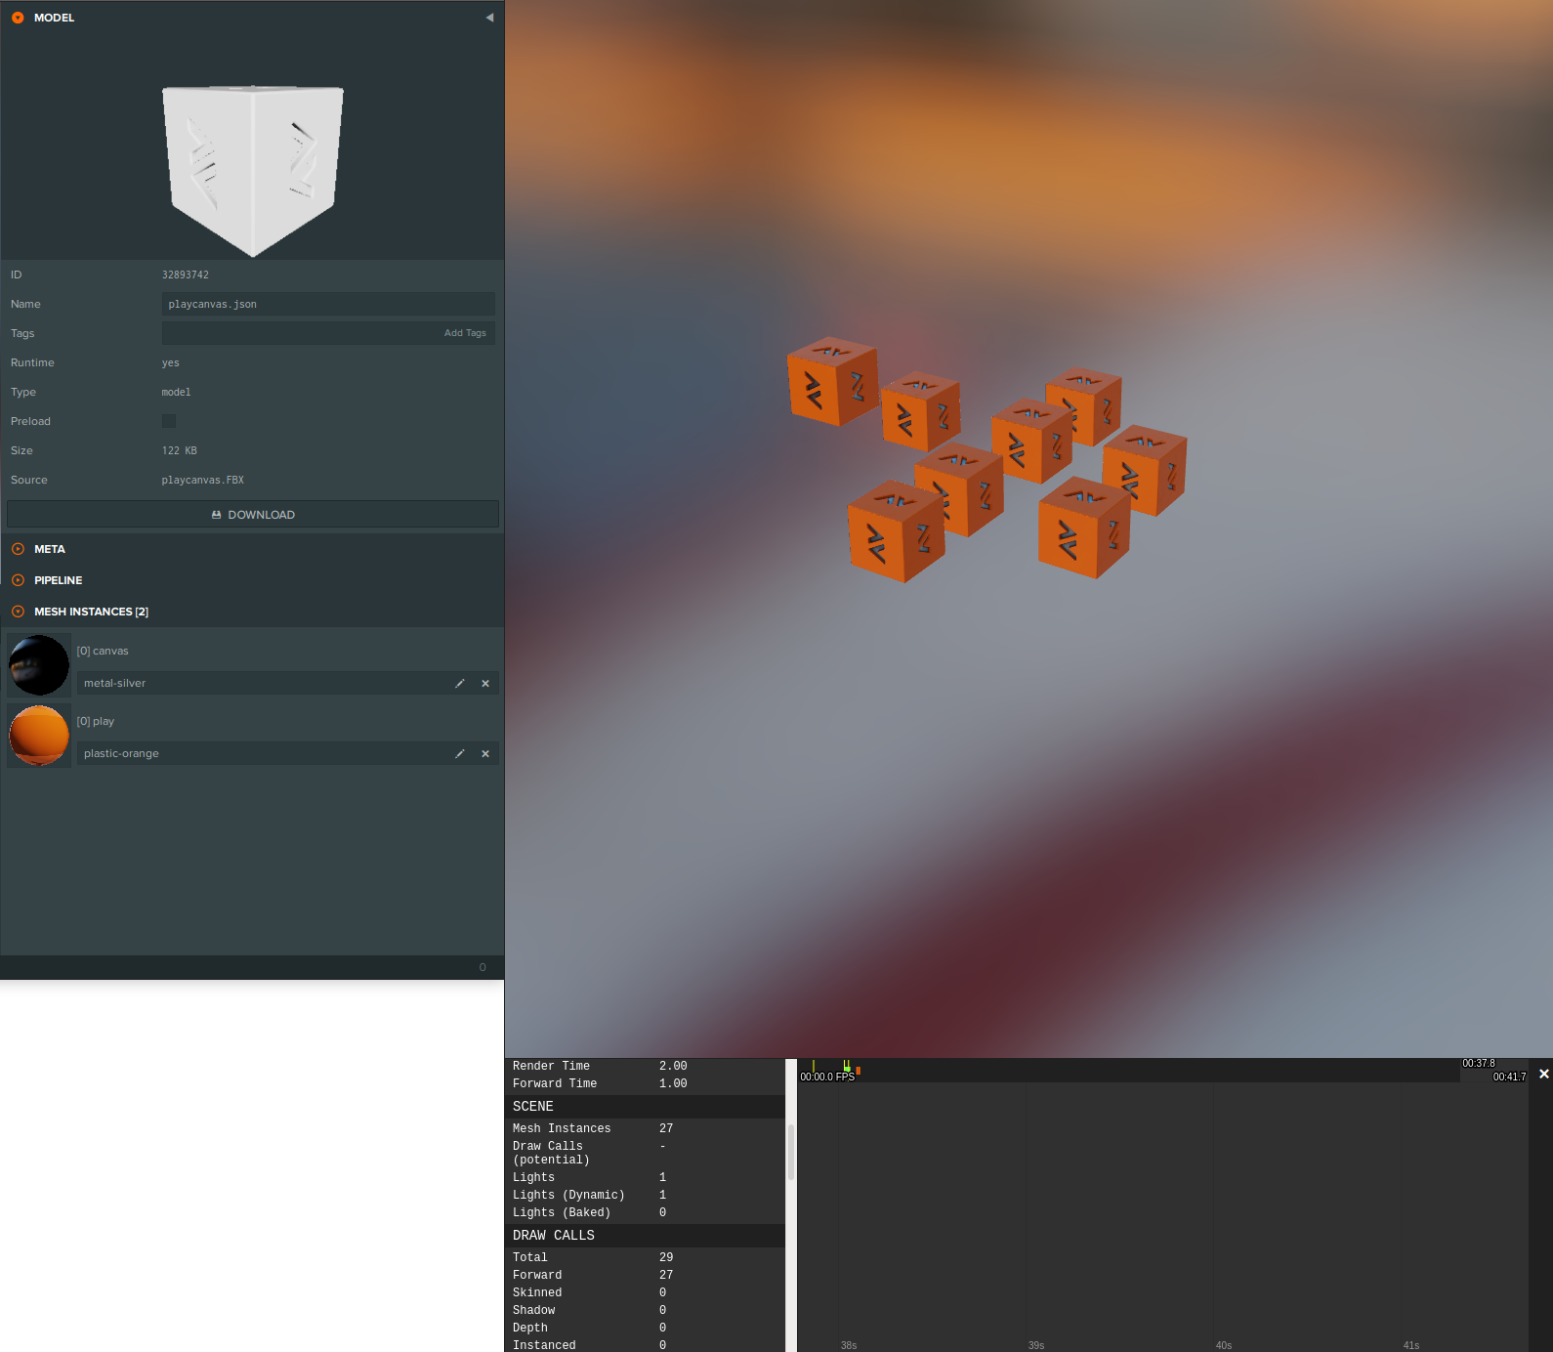This screenshot has width=1553, height=1352.
Task: Click the 38s timeline tick label
Action: click(849, 1345)
